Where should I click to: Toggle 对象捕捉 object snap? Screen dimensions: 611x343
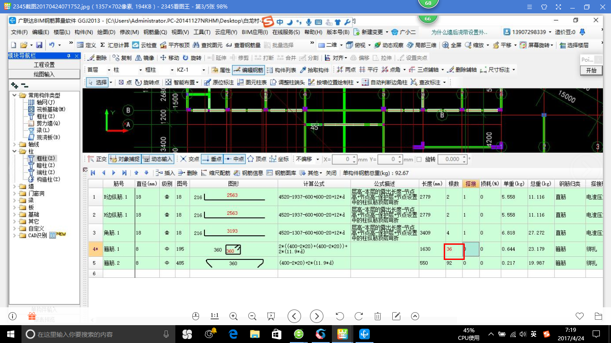tap(124, 159)
